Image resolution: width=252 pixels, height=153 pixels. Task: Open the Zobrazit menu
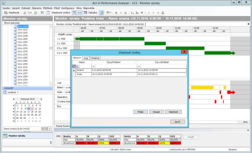tap(26, 8)
